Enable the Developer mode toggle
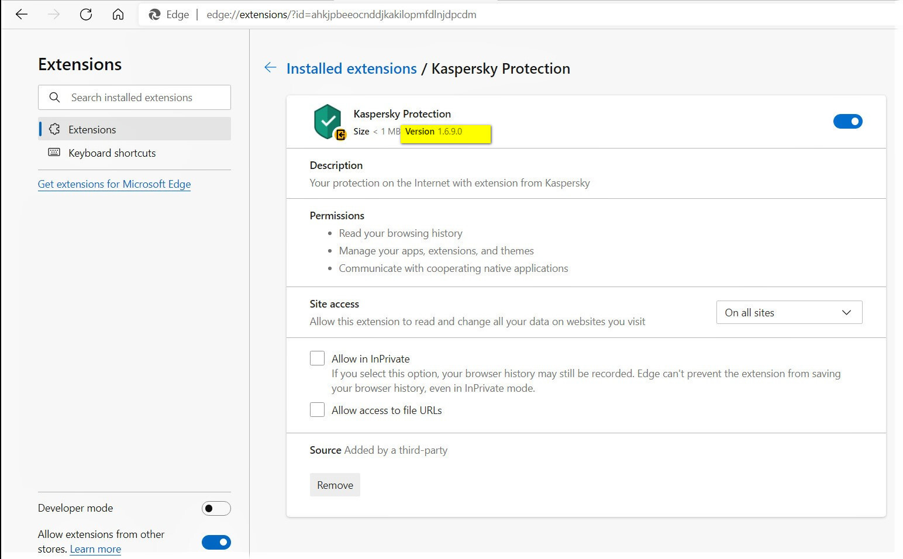The width and height of the screenshot is (903, 559). pyautogui.click(x=216, y=508)
